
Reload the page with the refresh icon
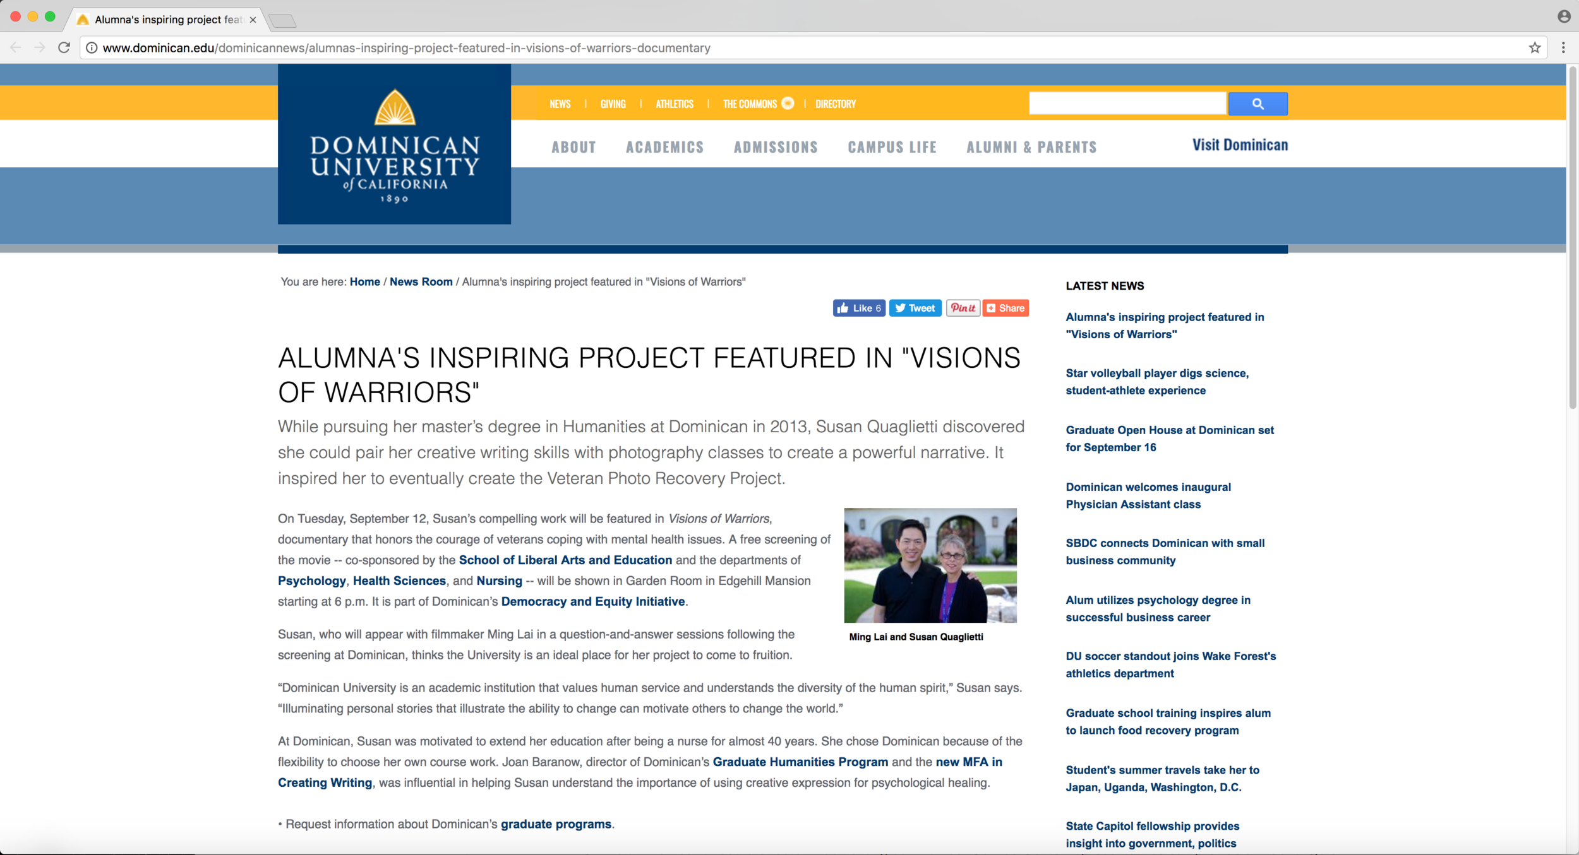64,47
